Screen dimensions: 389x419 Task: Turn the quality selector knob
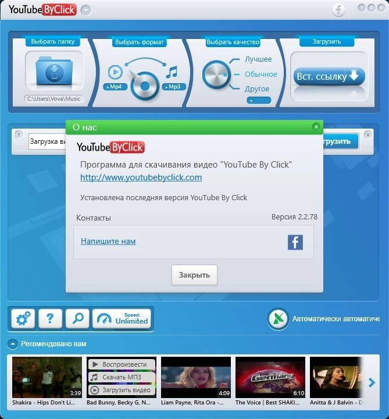216,74
